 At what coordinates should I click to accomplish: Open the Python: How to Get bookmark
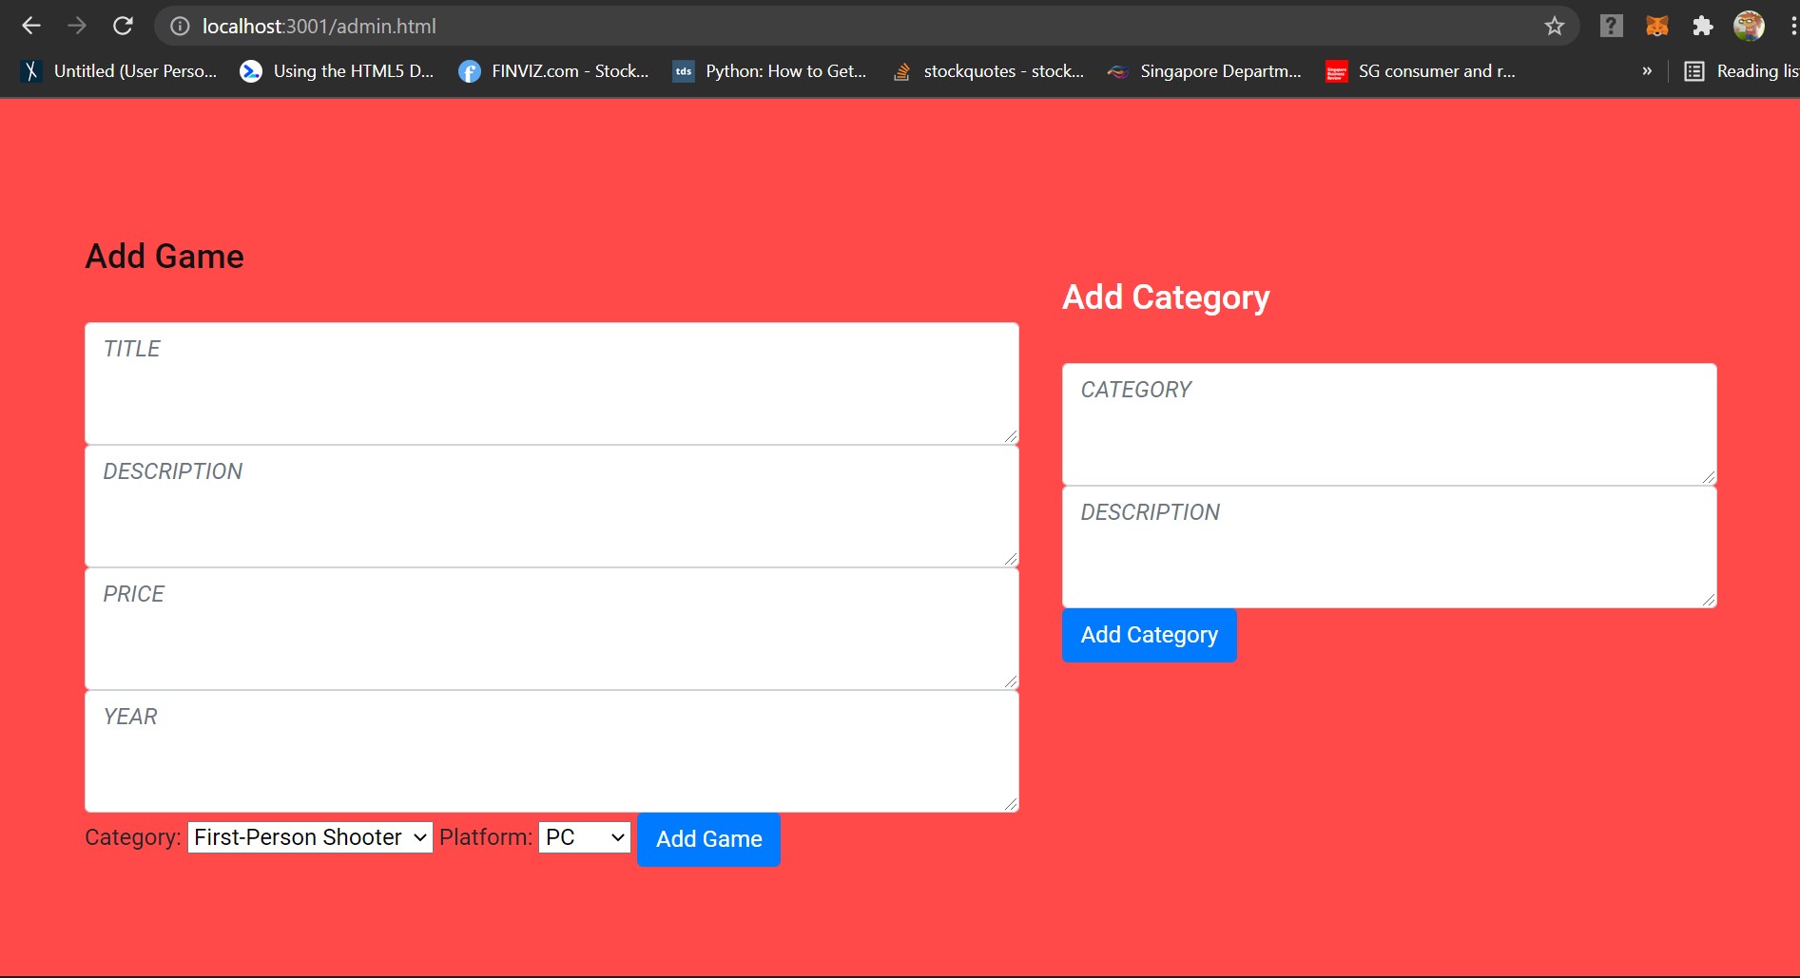coord(769,71)
